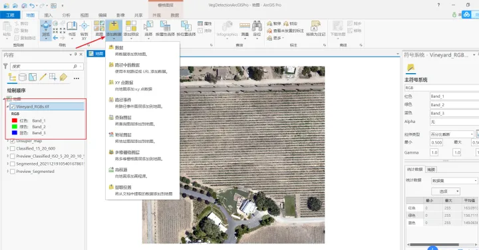Click the blue Band_3 color swatch in Contents
The width and height of the screenshot is (479, 250).
[x=15, y=132]
